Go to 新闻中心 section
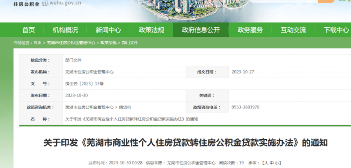This screenshot has height=168, width=351. point(108,30)
